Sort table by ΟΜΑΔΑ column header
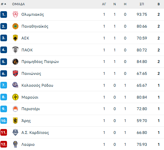 pyautogui.click(x=18, y=4)
